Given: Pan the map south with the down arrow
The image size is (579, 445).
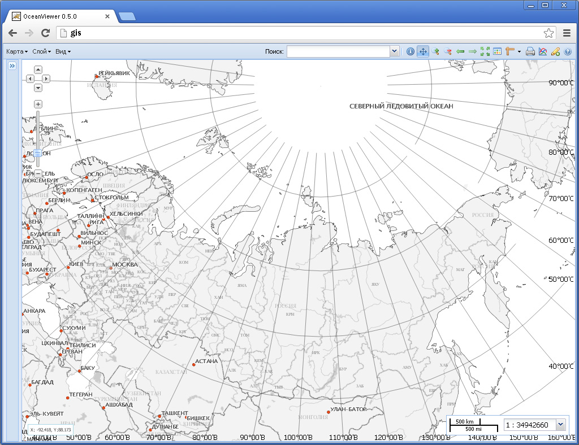Looking at the screenshot, I should point(38,88).
